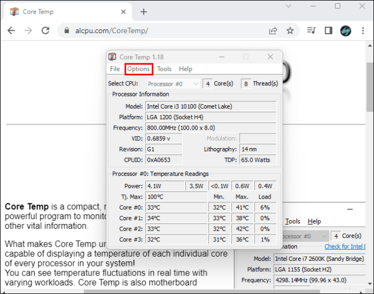
Task: Open the Chrome profile avatar
Action: tap(345, 30)
